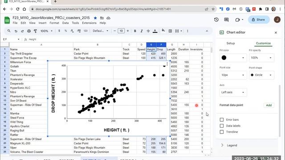Open the Edit menu
This screenshot has height=160, width=285.
23,23
